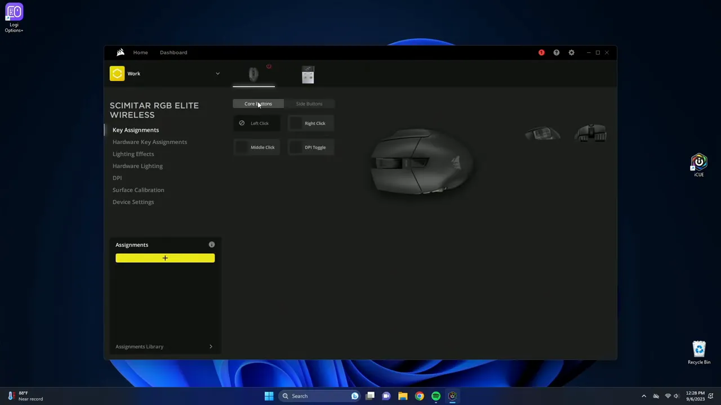Open the Dashboard tab
This screenshot has height=405, width=721.
(173, 52)
